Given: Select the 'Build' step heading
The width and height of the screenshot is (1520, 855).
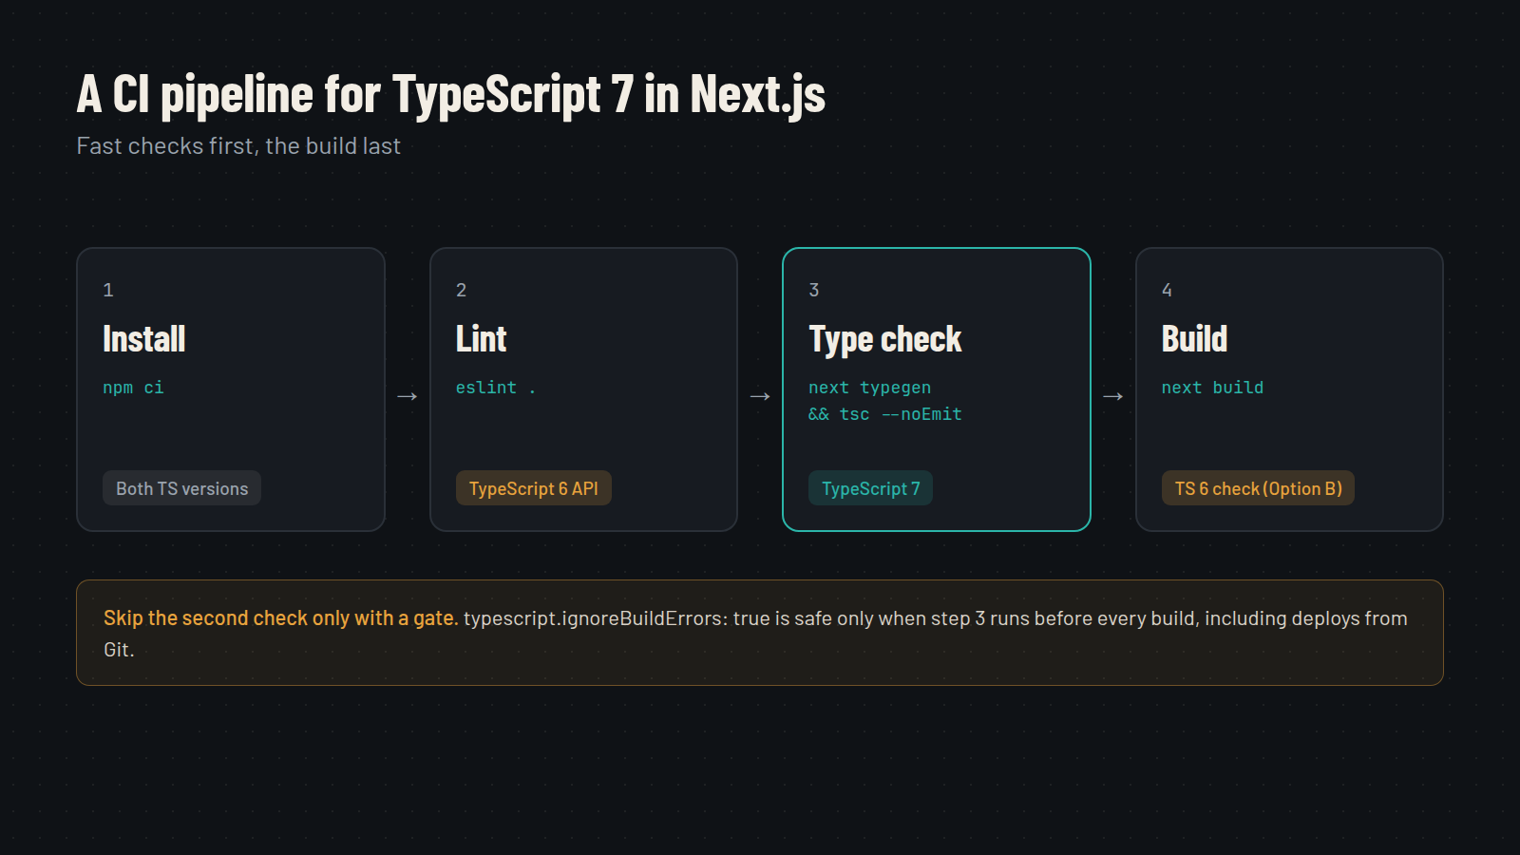Looking at the screenshot, I should click(1194, 339).
